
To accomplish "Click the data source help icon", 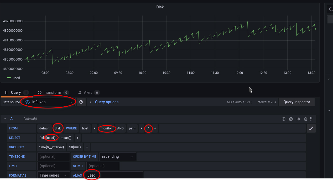I will coord(81,102).
